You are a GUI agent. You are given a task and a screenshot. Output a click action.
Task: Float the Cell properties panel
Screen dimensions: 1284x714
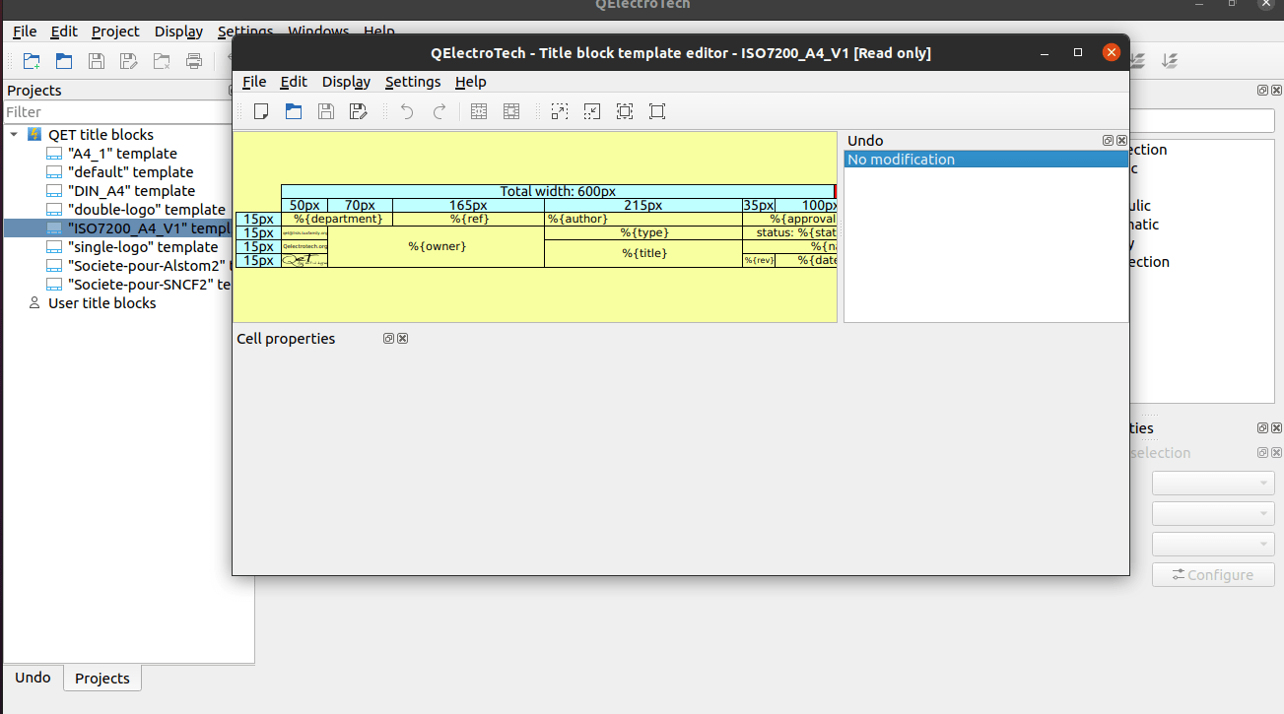pos(389,339)
